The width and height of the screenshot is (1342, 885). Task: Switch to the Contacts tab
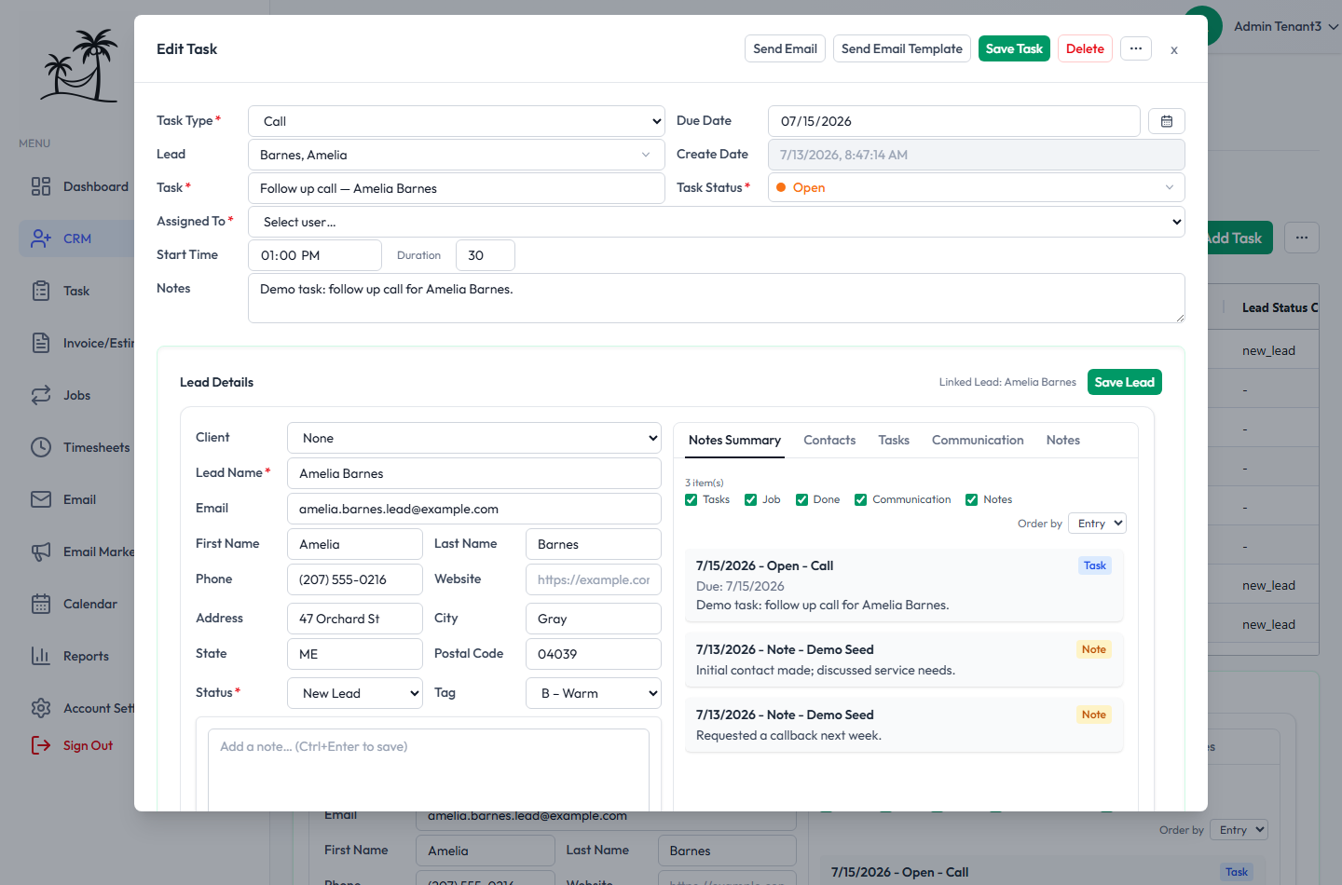click(x=829, y=440)
